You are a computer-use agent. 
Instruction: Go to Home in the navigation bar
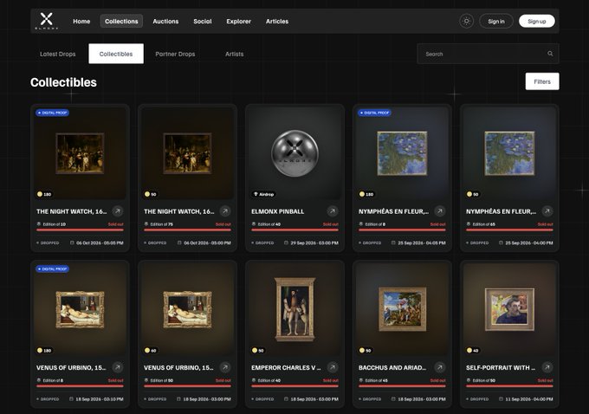click(81, 22)
